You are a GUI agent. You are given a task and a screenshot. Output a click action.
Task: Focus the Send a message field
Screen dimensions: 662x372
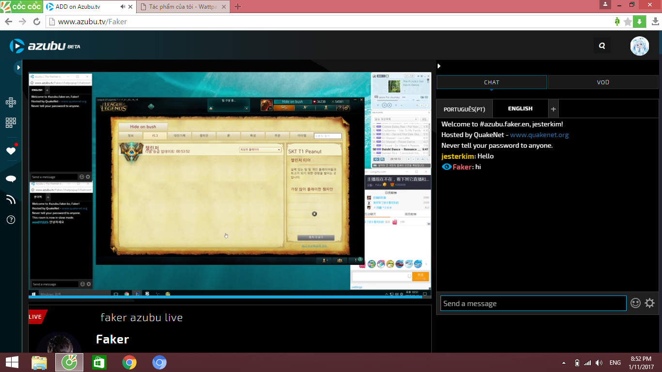[x=533, y=304]
